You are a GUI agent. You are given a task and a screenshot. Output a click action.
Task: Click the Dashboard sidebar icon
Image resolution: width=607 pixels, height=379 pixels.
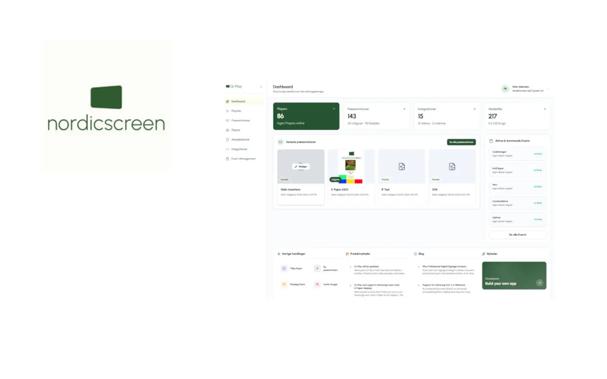(x=228, y=102)
